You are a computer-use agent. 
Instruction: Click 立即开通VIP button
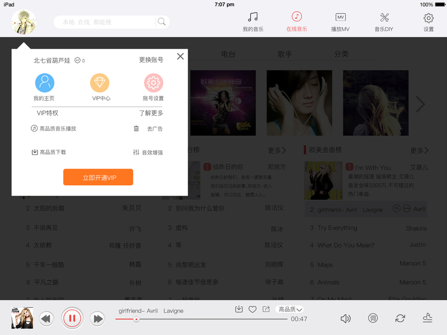point(98,177)
